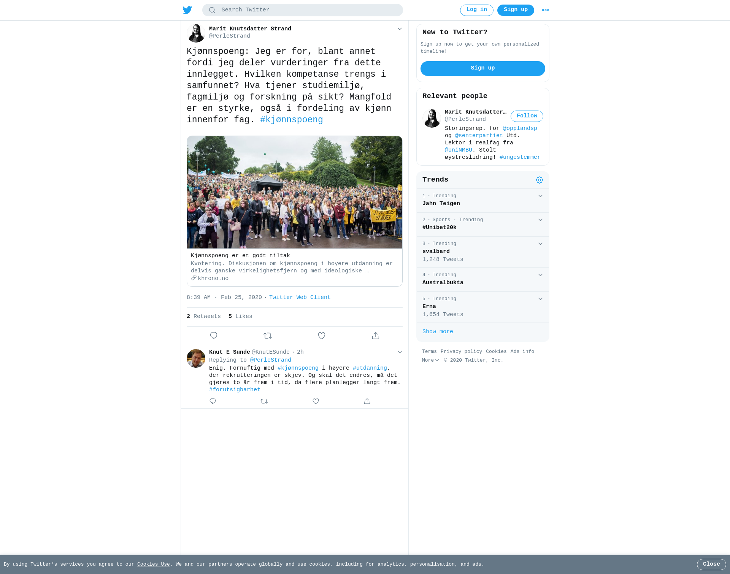
Task: Open the More footer menu
Action: click(430, 361)
